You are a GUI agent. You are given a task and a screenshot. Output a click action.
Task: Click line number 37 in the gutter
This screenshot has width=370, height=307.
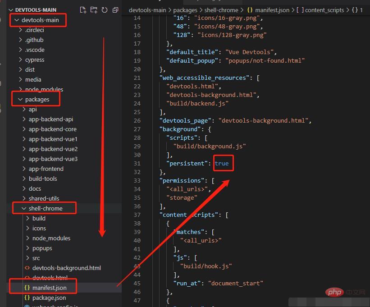click(x=137, y=215)
